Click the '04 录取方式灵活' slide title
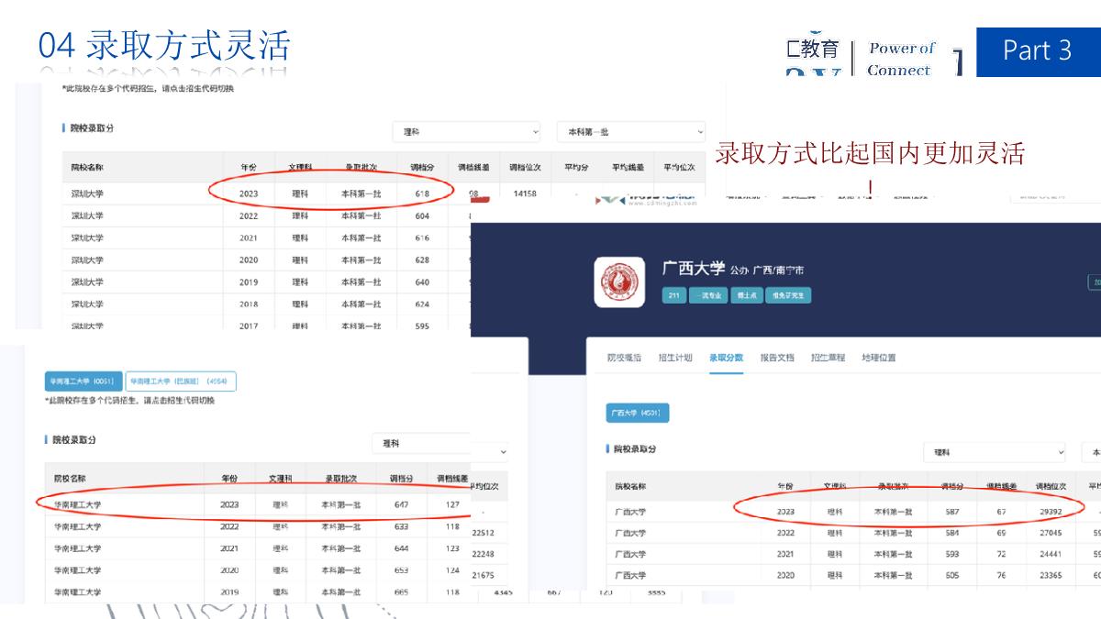 (164, 46)
